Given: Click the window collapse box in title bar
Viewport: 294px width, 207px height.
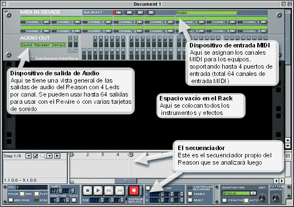Looking at the screenshot, I should tap(290, 4).
